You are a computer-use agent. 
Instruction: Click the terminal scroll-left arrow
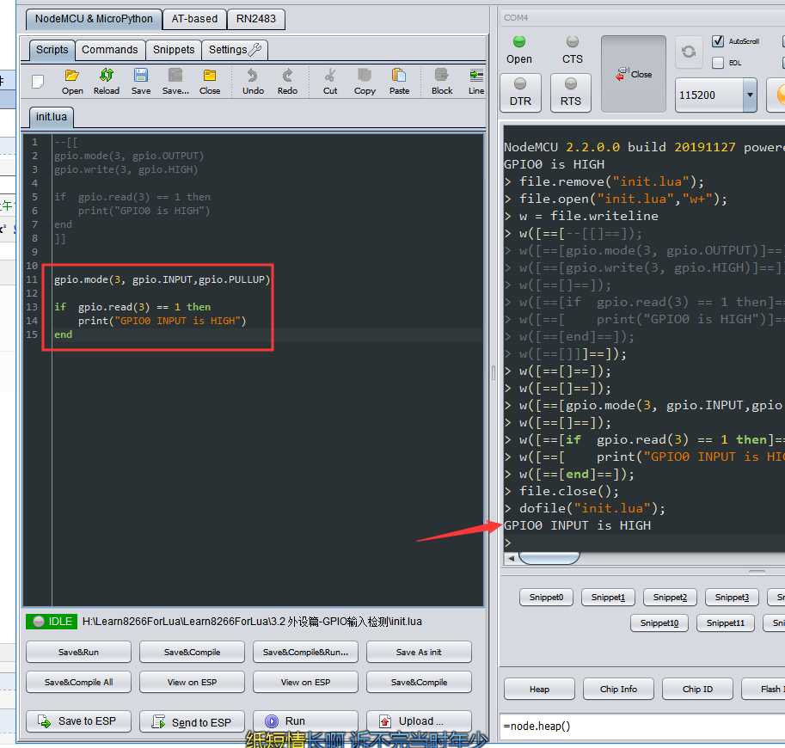click(511, 558)
